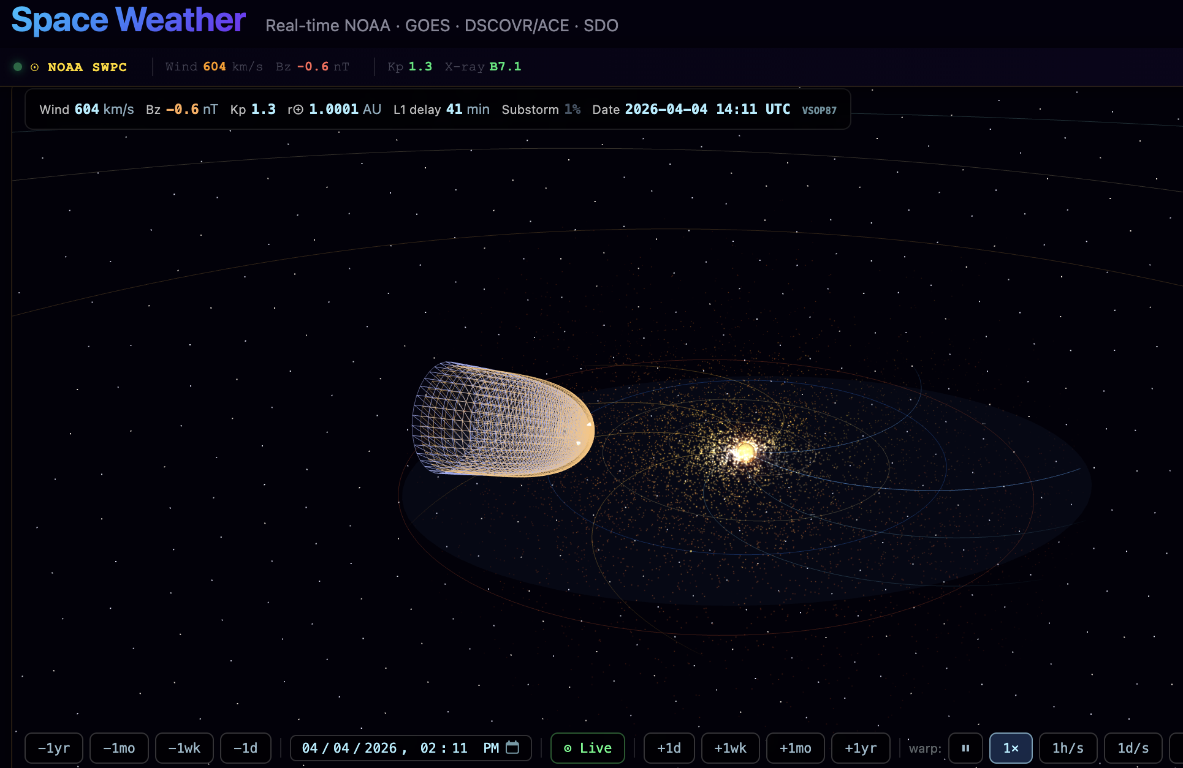Advance one week with +1wk
Viewport: 1183px width, 768px height.
(x=730, y=748)
